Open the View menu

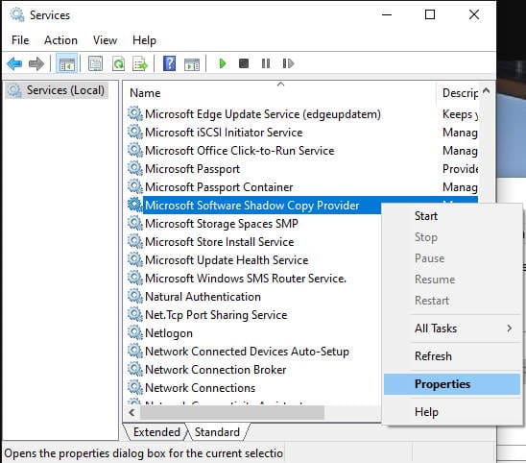(105, 40)
